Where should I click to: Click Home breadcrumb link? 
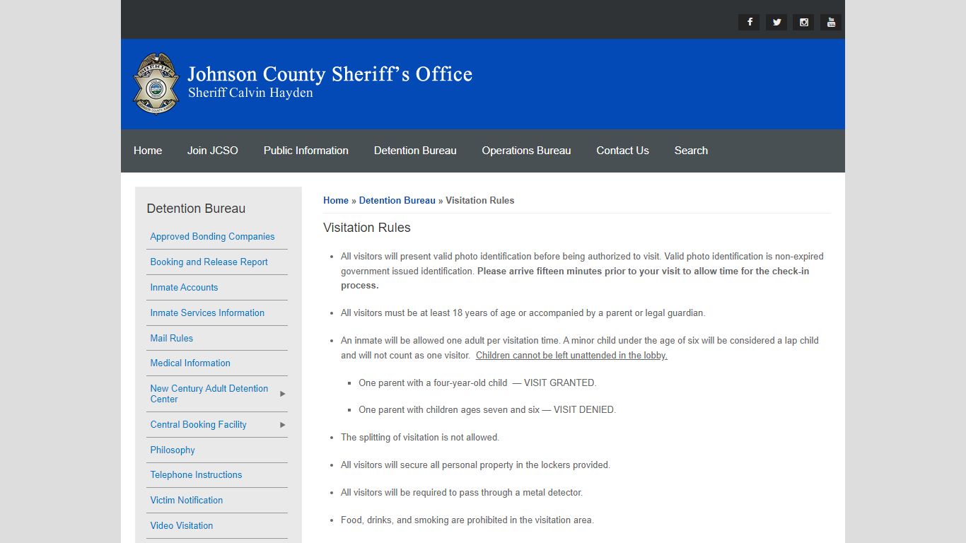click(x=336, y=200)
